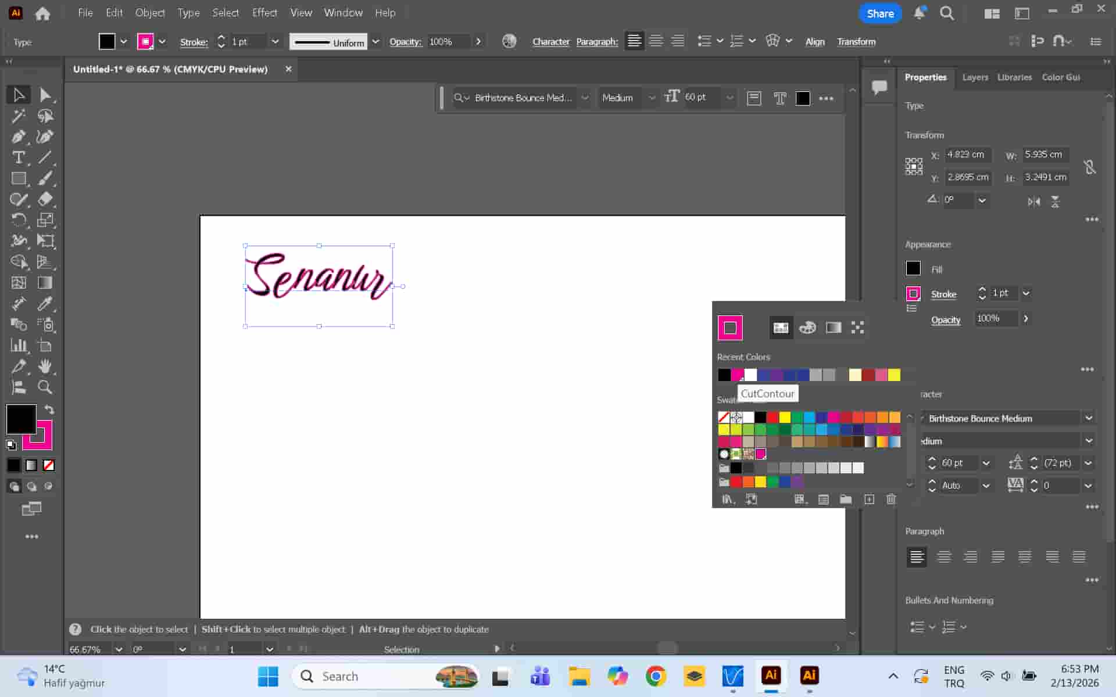Activate the Zoom tool

click(45, 387)
